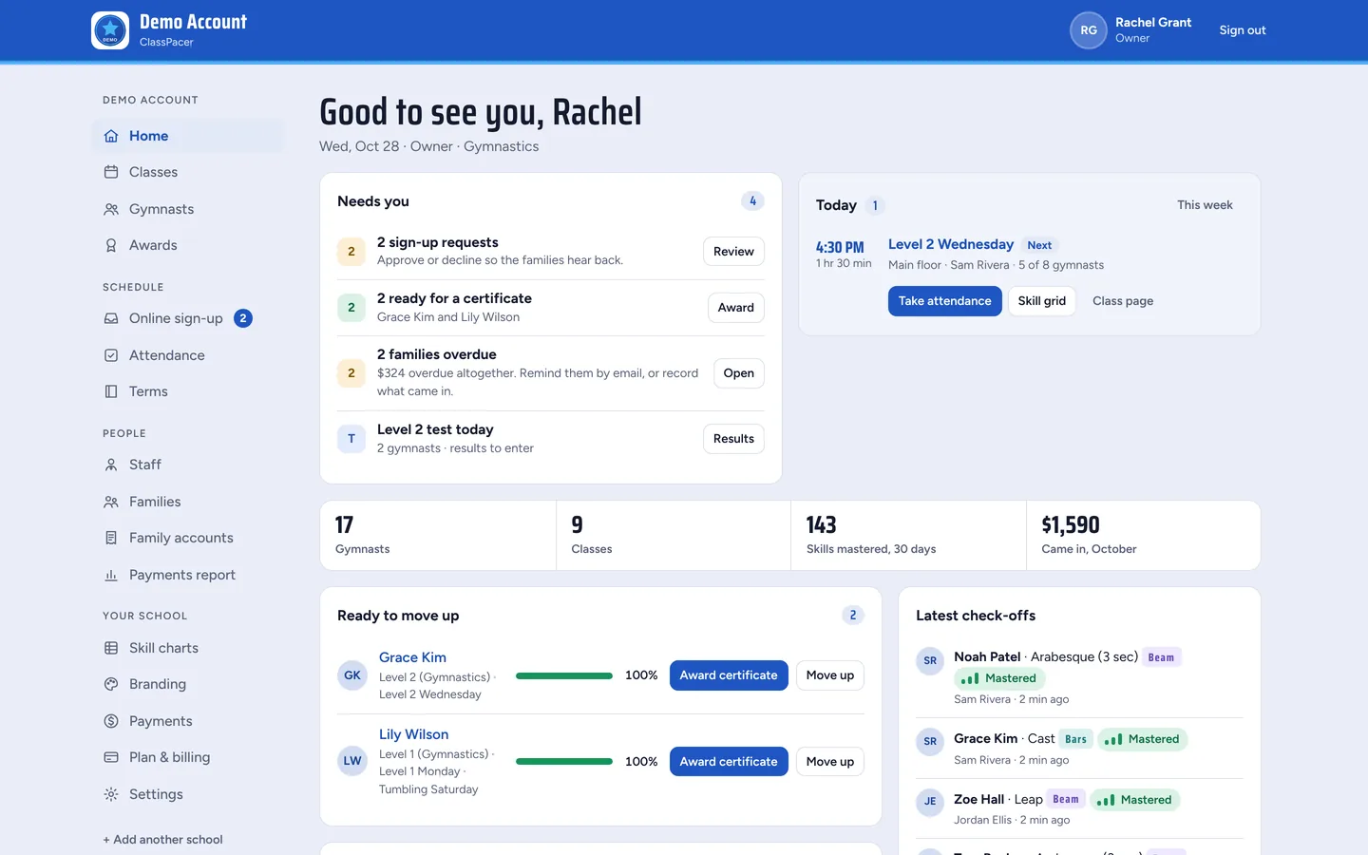Open Level 2 Wednesday class link
1368x855 pixels.
(x=951, y=244)
